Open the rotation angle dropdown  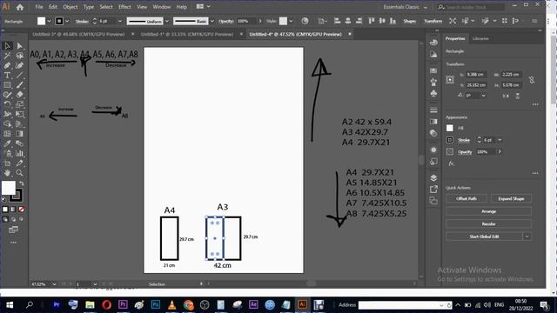(x=484, y=96)
